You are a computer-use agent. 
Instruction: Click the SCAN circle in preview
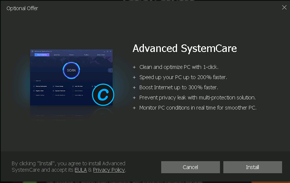pos(71,70)
